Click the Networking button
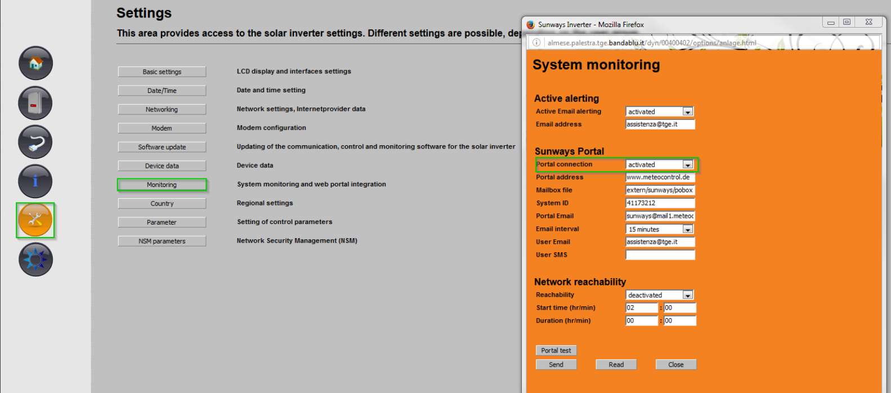891x393 pixels. click(162, 109)
